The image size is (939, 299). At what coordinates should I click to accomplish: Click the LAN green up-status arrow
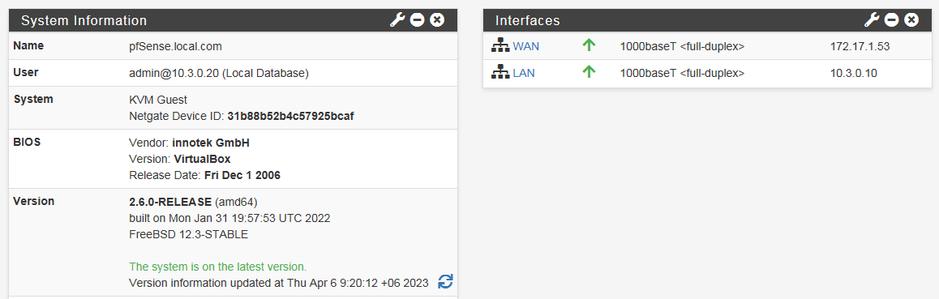pyautogui.click(x=589, y=72)
